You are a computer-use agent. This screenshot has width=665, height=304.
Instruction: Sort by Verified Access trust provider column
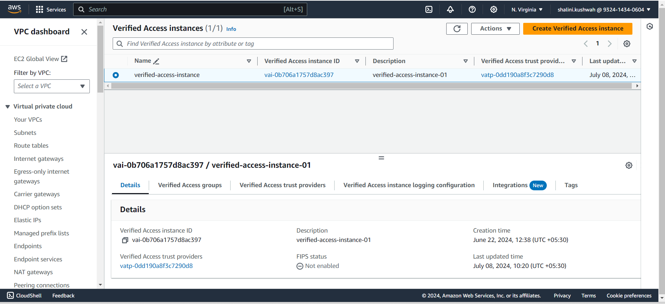(573, 61)
